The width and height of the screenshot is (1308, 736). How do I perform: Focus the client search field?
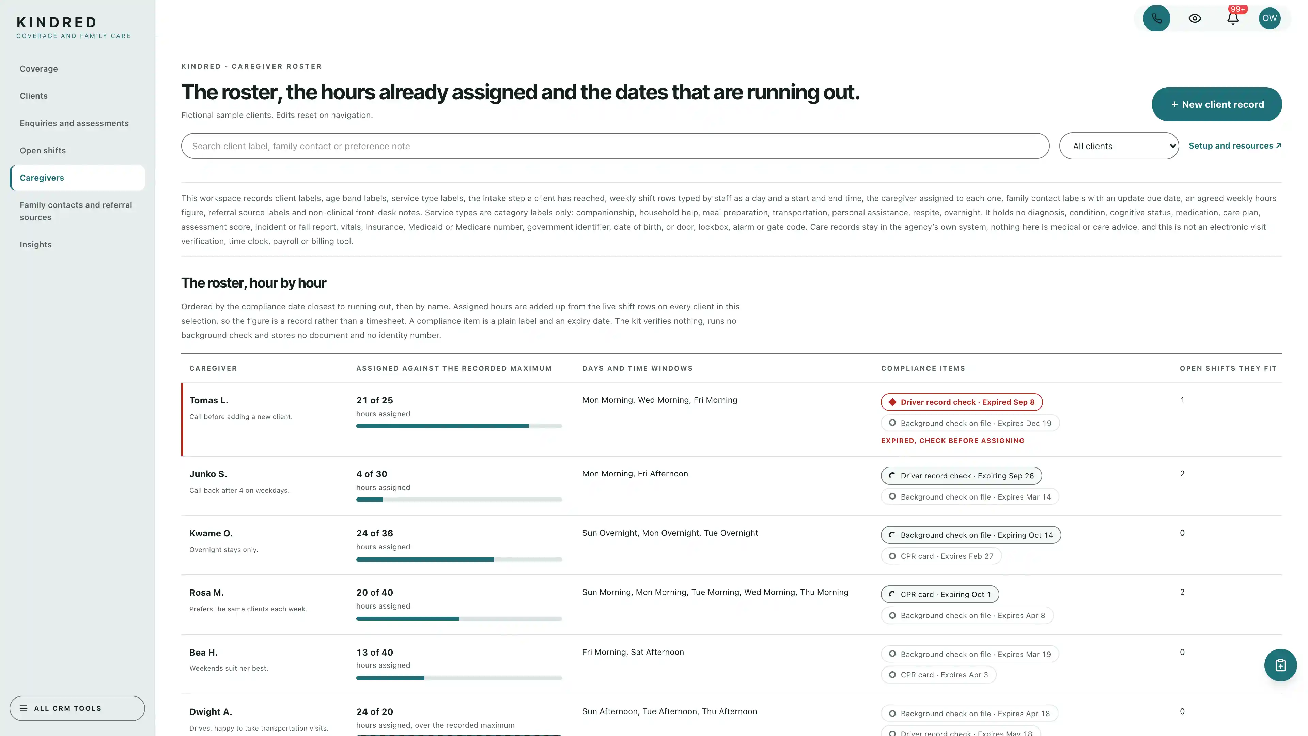(615, 146)
